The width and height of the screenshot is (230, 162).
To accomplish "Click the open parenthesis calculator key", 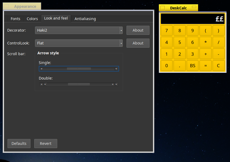I will click(x=206, y=30).
